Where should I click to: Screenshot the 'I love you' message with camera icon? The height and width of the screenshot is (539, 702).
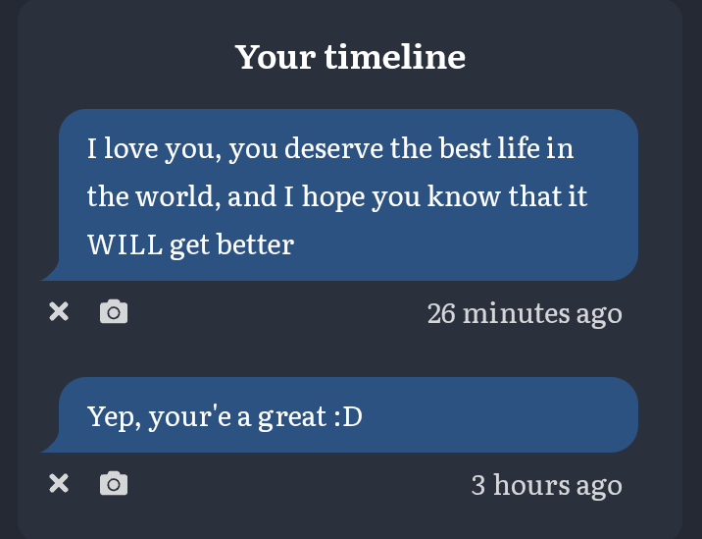point(114,311)
